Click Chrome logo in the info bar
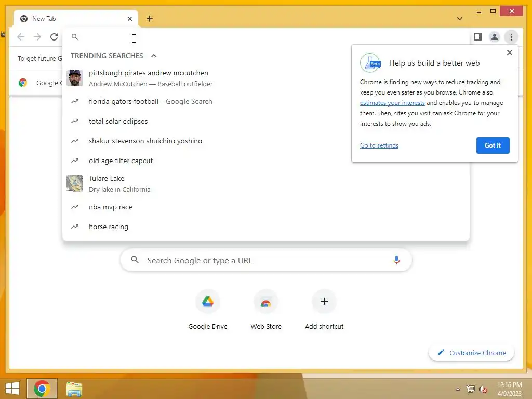This screenshot has width=532, height=399. coord(23,83)
